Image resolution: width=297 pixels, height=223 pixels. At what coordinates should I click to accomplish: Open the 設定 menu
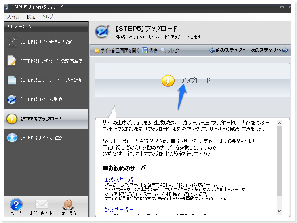pos(31,17)
